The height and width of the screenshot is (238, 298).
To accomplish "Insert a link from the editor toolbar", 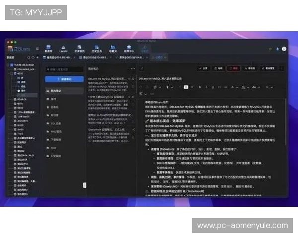I will pos(226,87).
